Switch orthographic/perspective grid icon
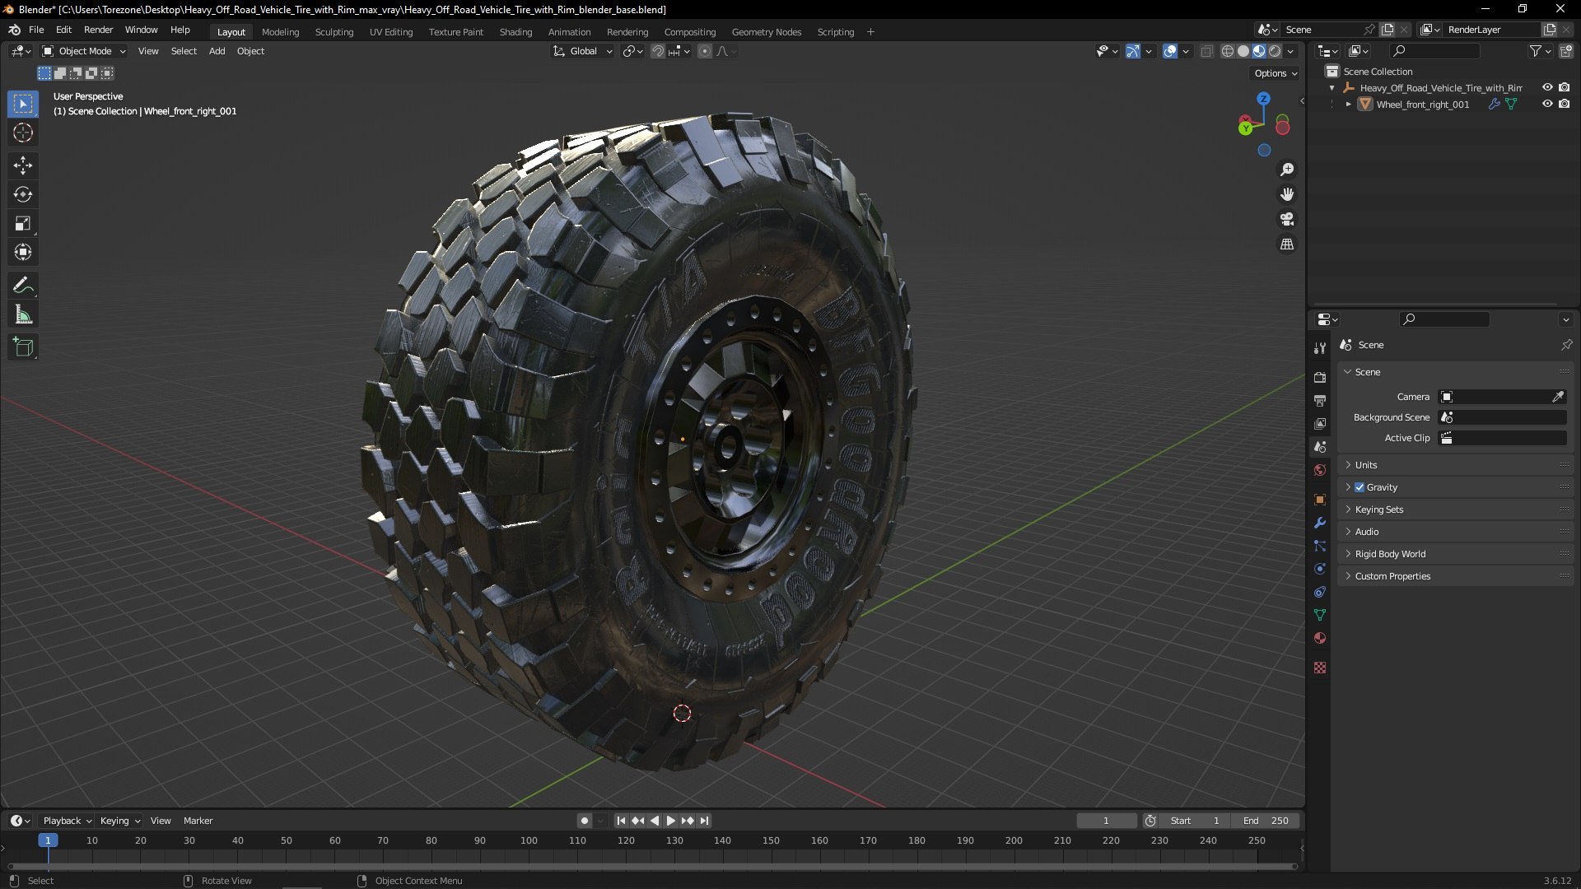 [x=1287, y=244]
